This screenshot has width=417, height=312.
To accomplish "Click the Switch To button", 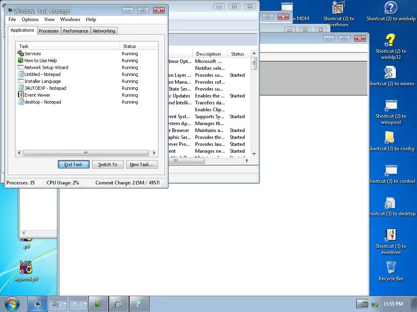I will pyautogui.click(x=108, y=165).
